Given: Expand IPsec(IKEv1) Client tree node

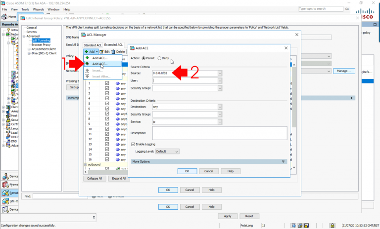Looking at the screenshot, I should (29, 53).
